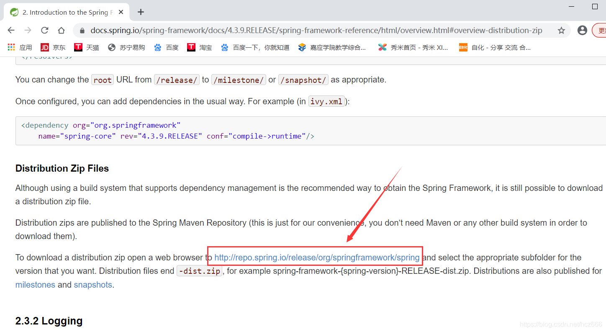Click the spring-core rev 4.3.9.RELEASE line
The height and width of the screenshot is (332, 606).
(176, 136)
